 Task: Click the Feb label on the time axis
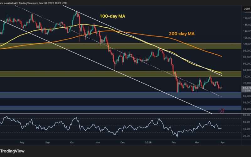pos(173,142)
